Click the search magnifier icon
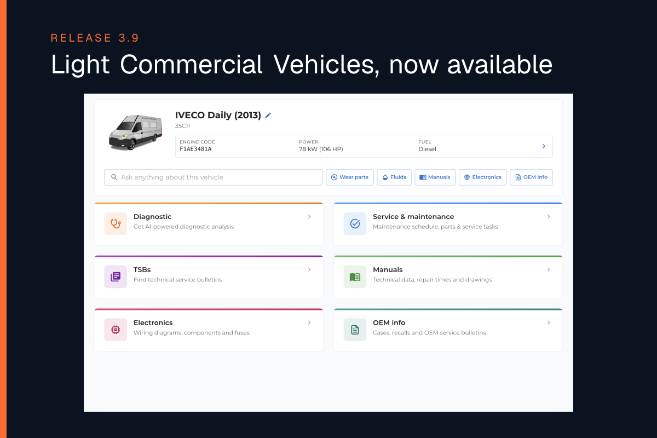Screen dimensions: 657x438 pos(114,177)
